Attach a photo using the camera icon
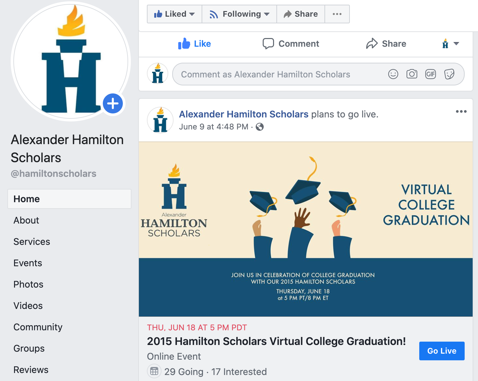 click(412, 74)
